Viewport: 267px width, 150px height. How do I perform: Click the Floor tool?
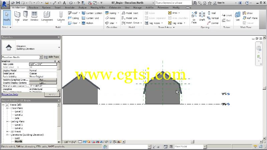coord(73,23)
